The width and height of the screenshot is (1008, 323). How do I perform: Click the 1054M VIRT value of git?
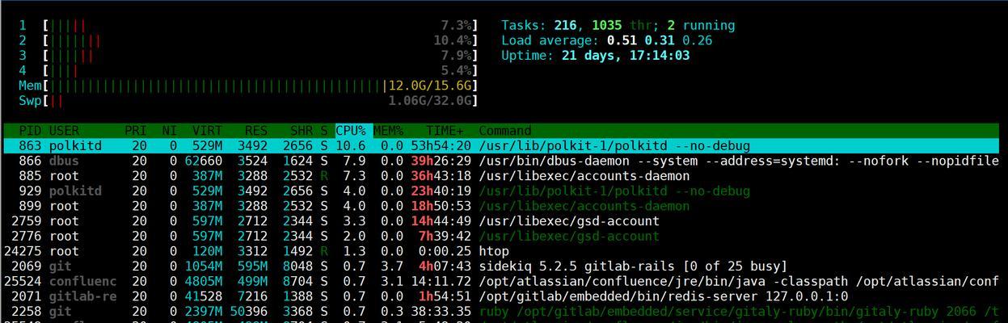pos(204,266)
